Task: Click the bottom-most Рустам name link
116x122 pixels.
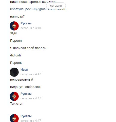Action: [26, 116]
